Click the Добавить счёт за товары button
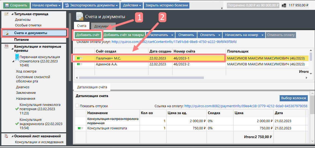 123,35
